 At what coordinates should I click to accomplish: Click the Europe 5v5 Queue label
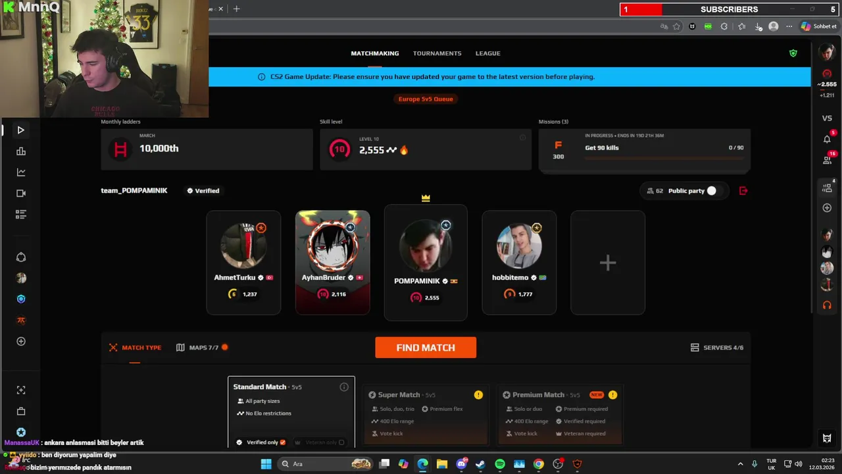pyautogui.click(x=426, y=99)
